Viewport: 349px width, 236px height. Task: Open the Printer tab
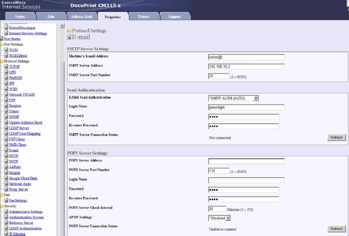tap(144, 16)
